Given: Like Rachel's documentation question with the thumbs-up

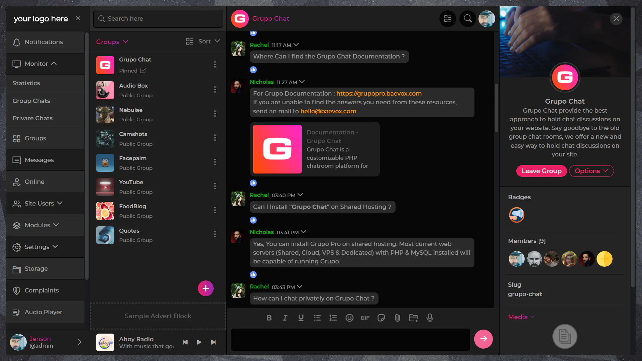Looking at the screenshot, I should [253, 70].
